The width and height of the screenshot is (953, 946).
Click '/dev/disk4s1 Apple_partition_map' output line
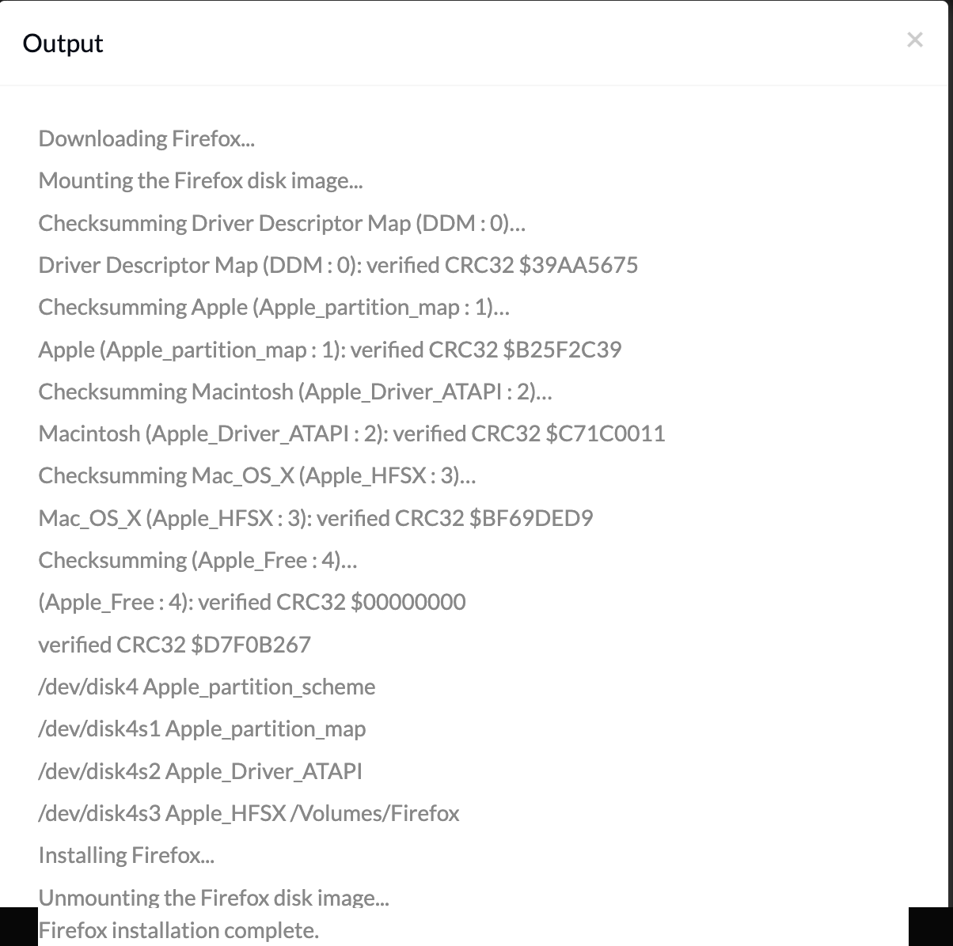click(202, 728)
